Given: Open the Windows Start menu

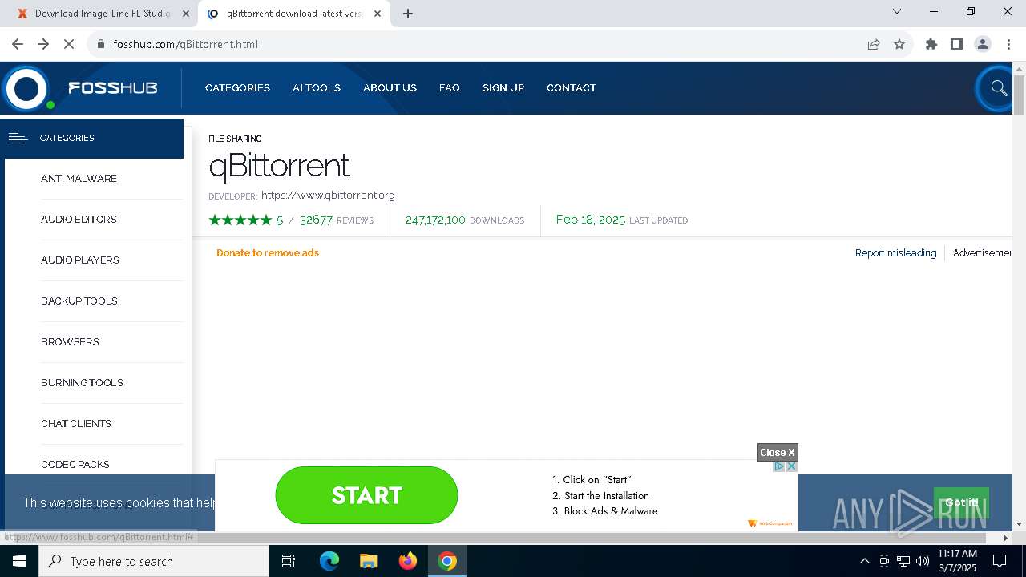Looking at the screenshot, I should tap(19, 561).
